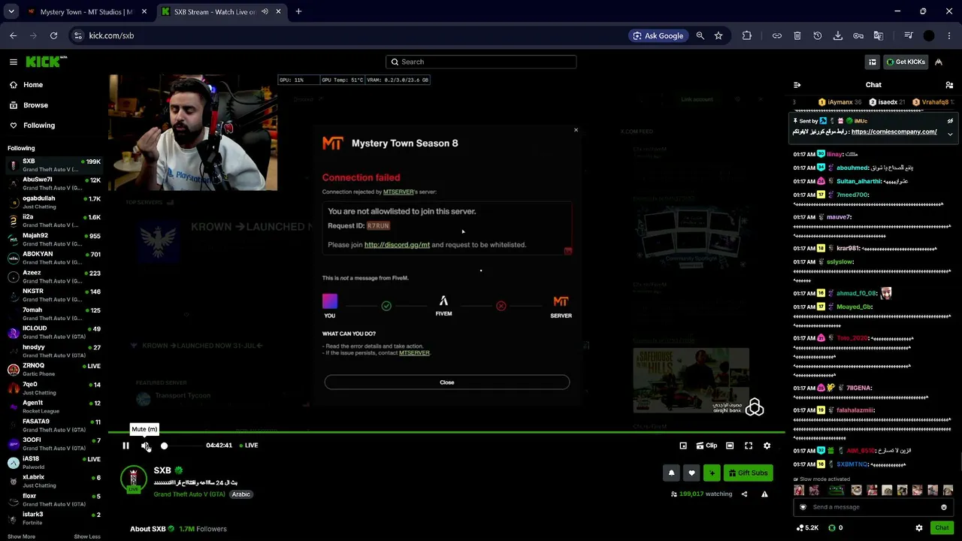Create a Clip of the stream
Image resolution: width=962 pixels, height=541 pixels.
[706, 446]
